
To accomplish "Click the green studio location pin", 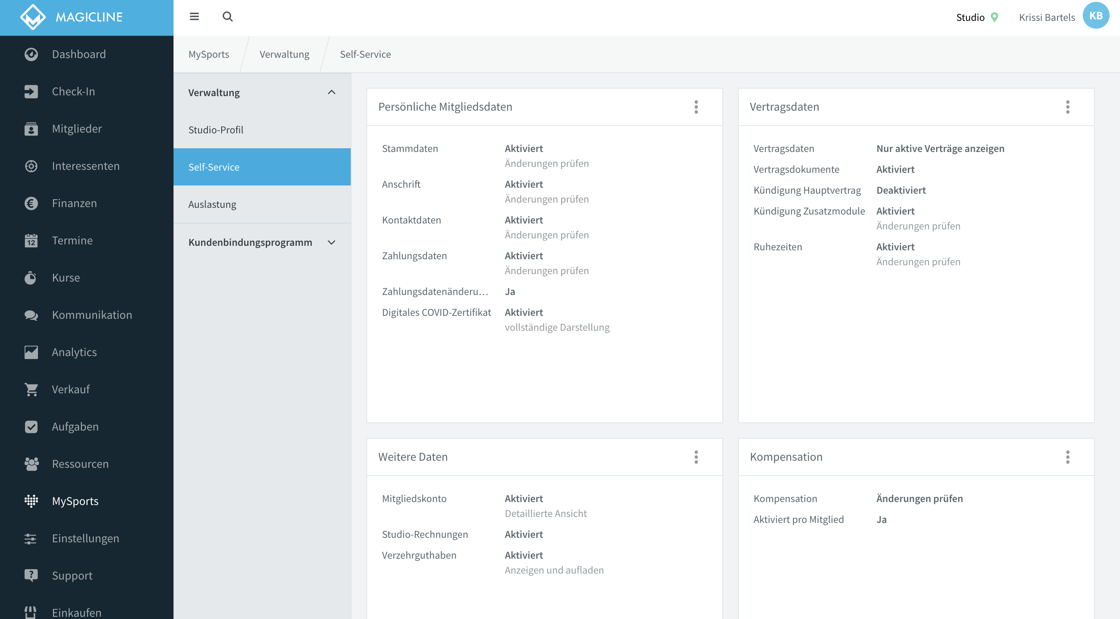I will pos(994,17).
